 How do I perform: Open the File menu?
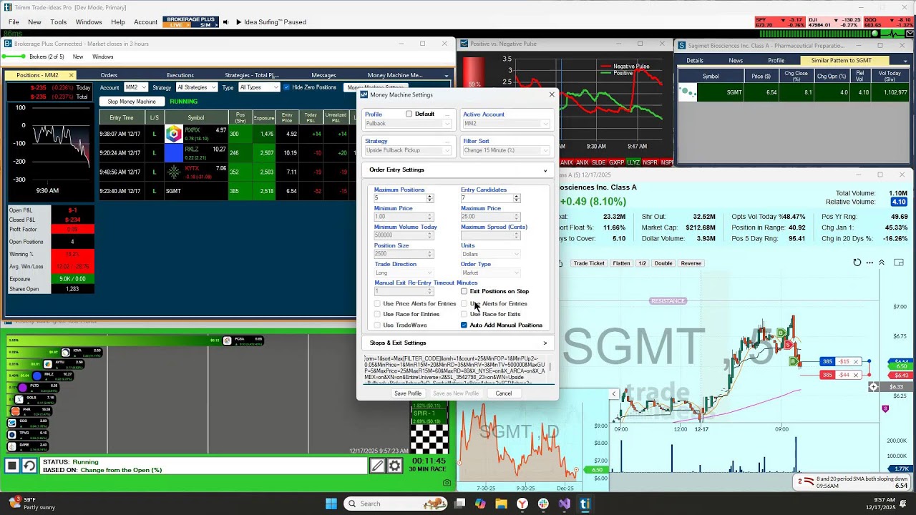point(14,22)
